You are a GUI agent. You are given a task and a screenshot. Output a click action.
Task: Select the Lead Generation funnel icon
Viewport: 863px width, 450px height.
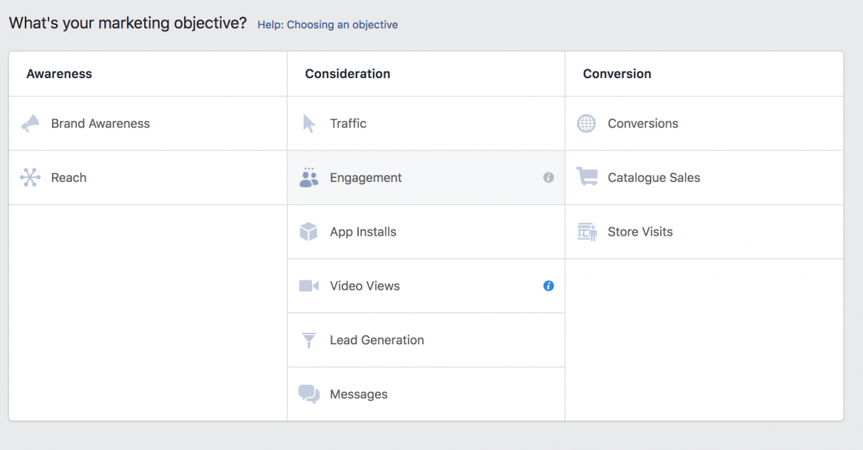(x=308, y=340)
